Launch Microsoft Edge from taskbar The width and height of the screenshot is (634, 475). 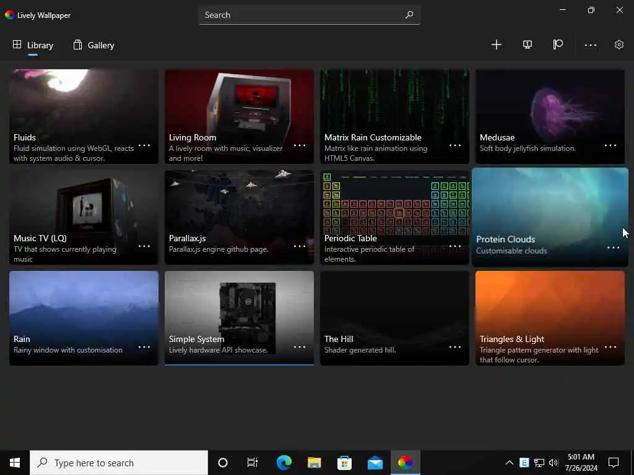284,463
